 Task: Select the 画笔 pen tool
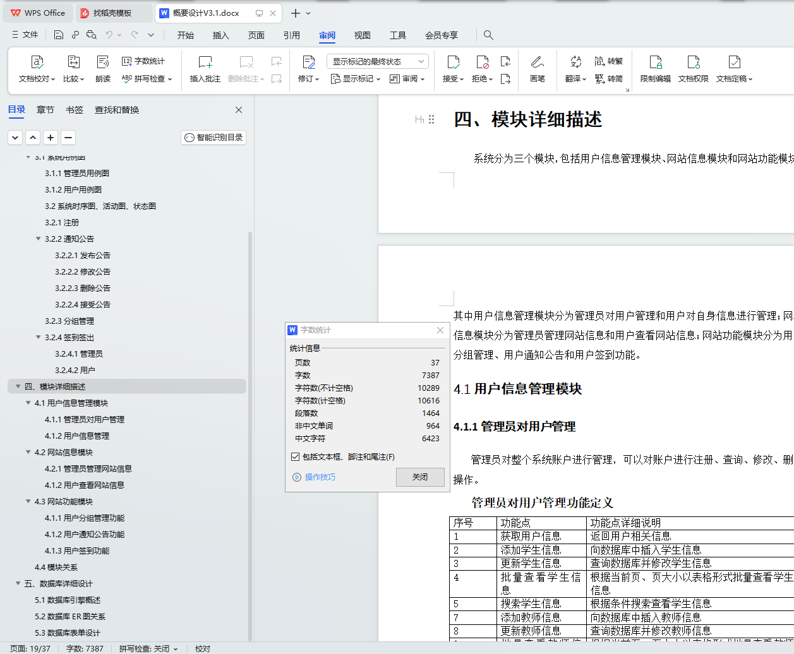tap(538, 69)
